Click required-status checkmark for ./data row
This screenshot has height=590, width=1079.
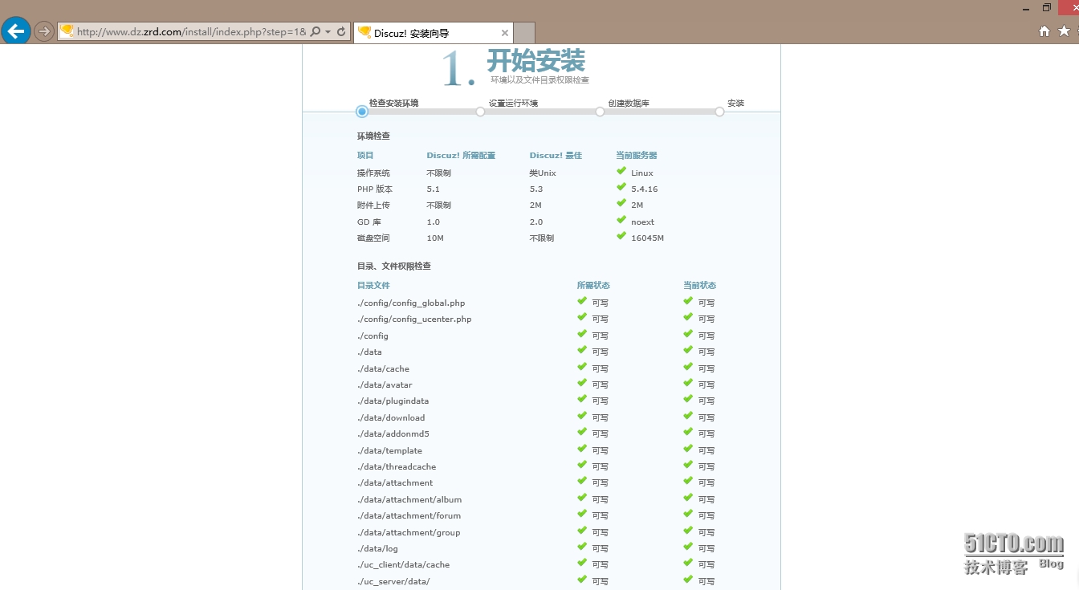[x=582, y=350]
